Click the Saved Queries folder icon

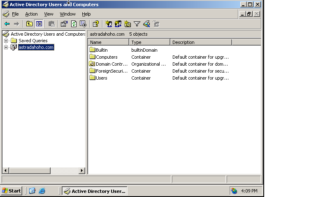(14, 41)
